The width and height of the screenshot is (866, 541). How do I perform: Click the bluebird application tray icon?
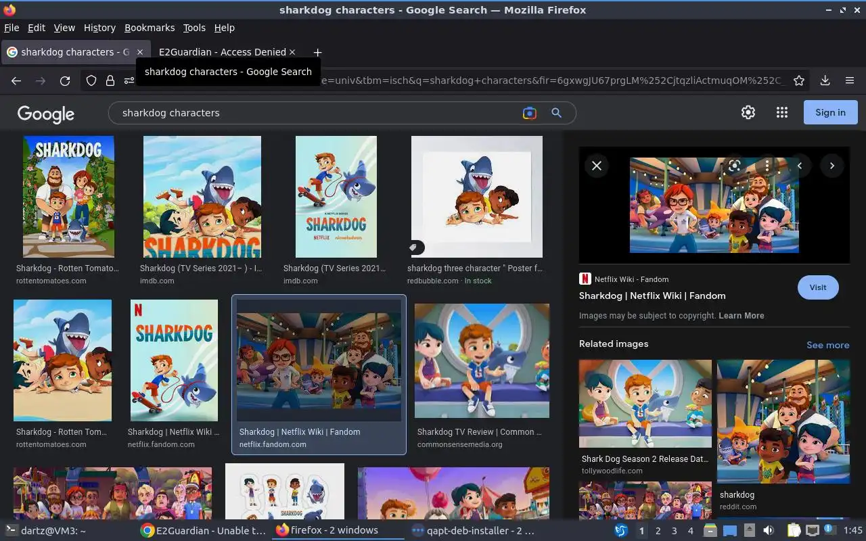pos(621,531)
